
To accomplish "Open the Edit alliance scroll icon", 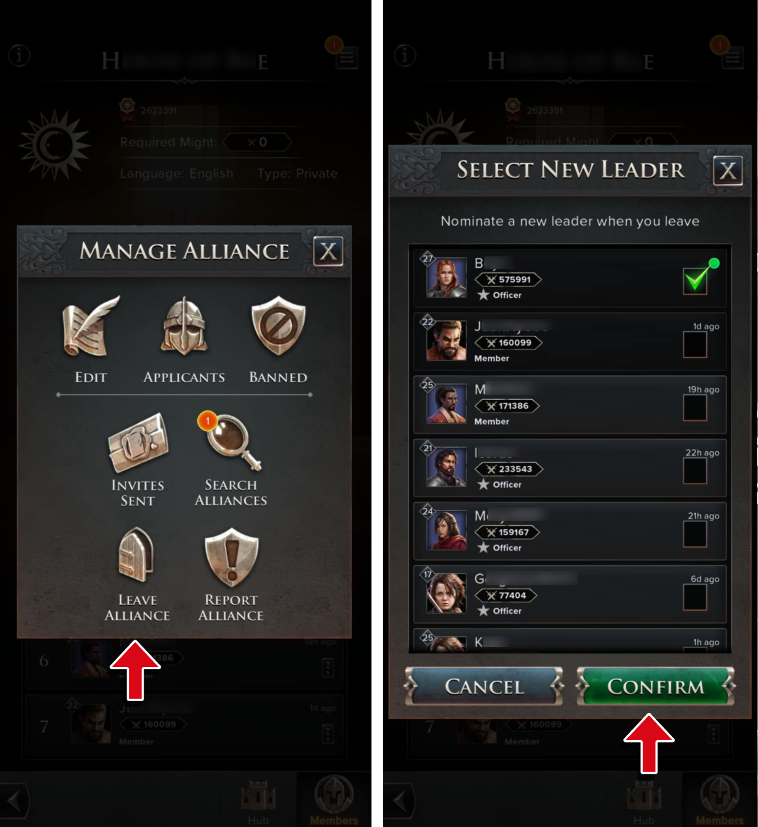I will coord(91,326).
